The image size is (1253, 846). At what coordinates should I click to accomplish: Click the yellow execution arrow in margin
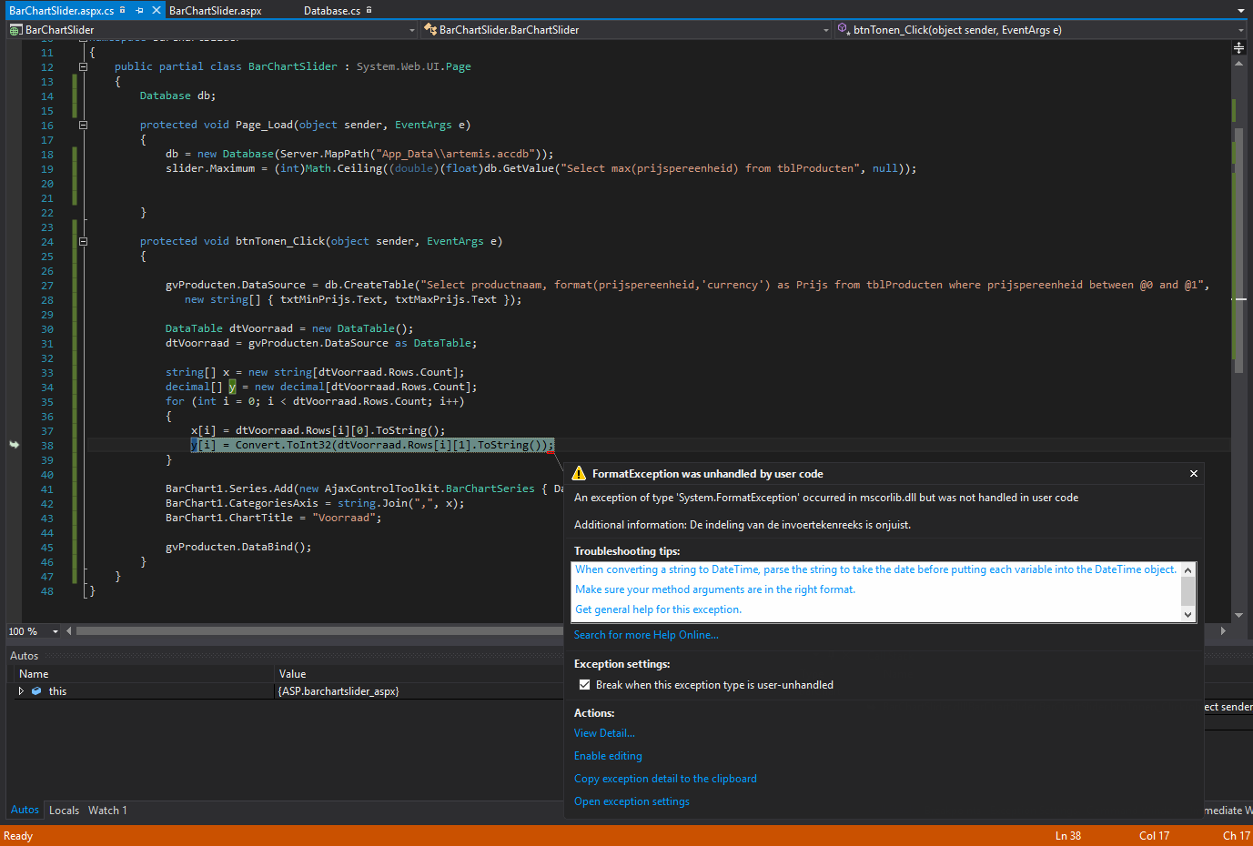[14, 445]
